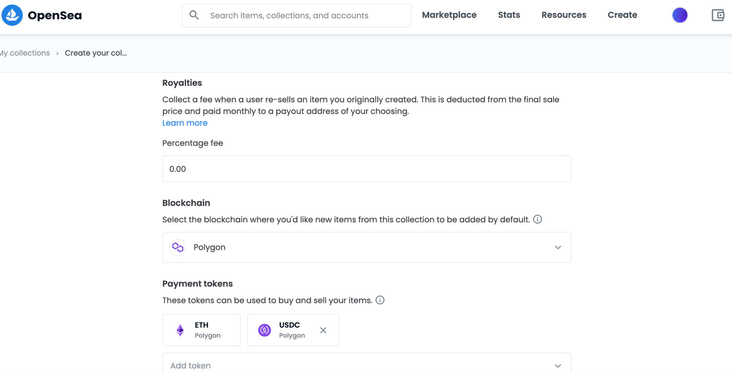Open the Marketplace menu

tap(449, 15)
